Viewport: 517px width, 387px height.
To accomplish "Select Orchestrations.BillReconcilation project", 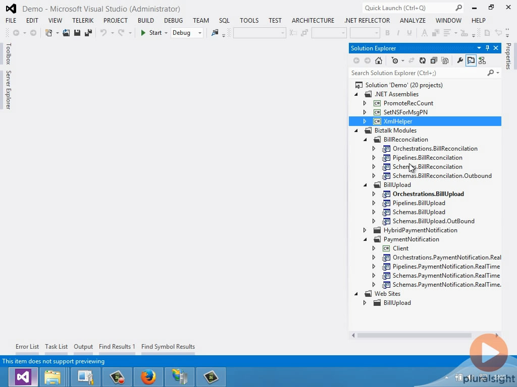I will pyautogui.click(x=435, y=149).
